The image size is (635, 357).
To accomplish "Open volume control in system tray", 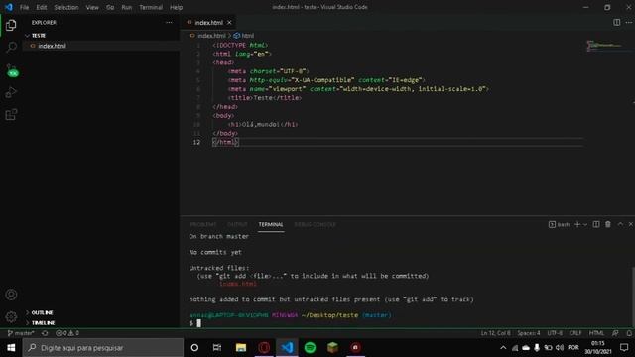I will [560, 348].
